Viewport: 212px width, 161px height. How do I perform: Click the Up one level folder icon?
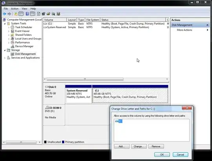(16, 14)
